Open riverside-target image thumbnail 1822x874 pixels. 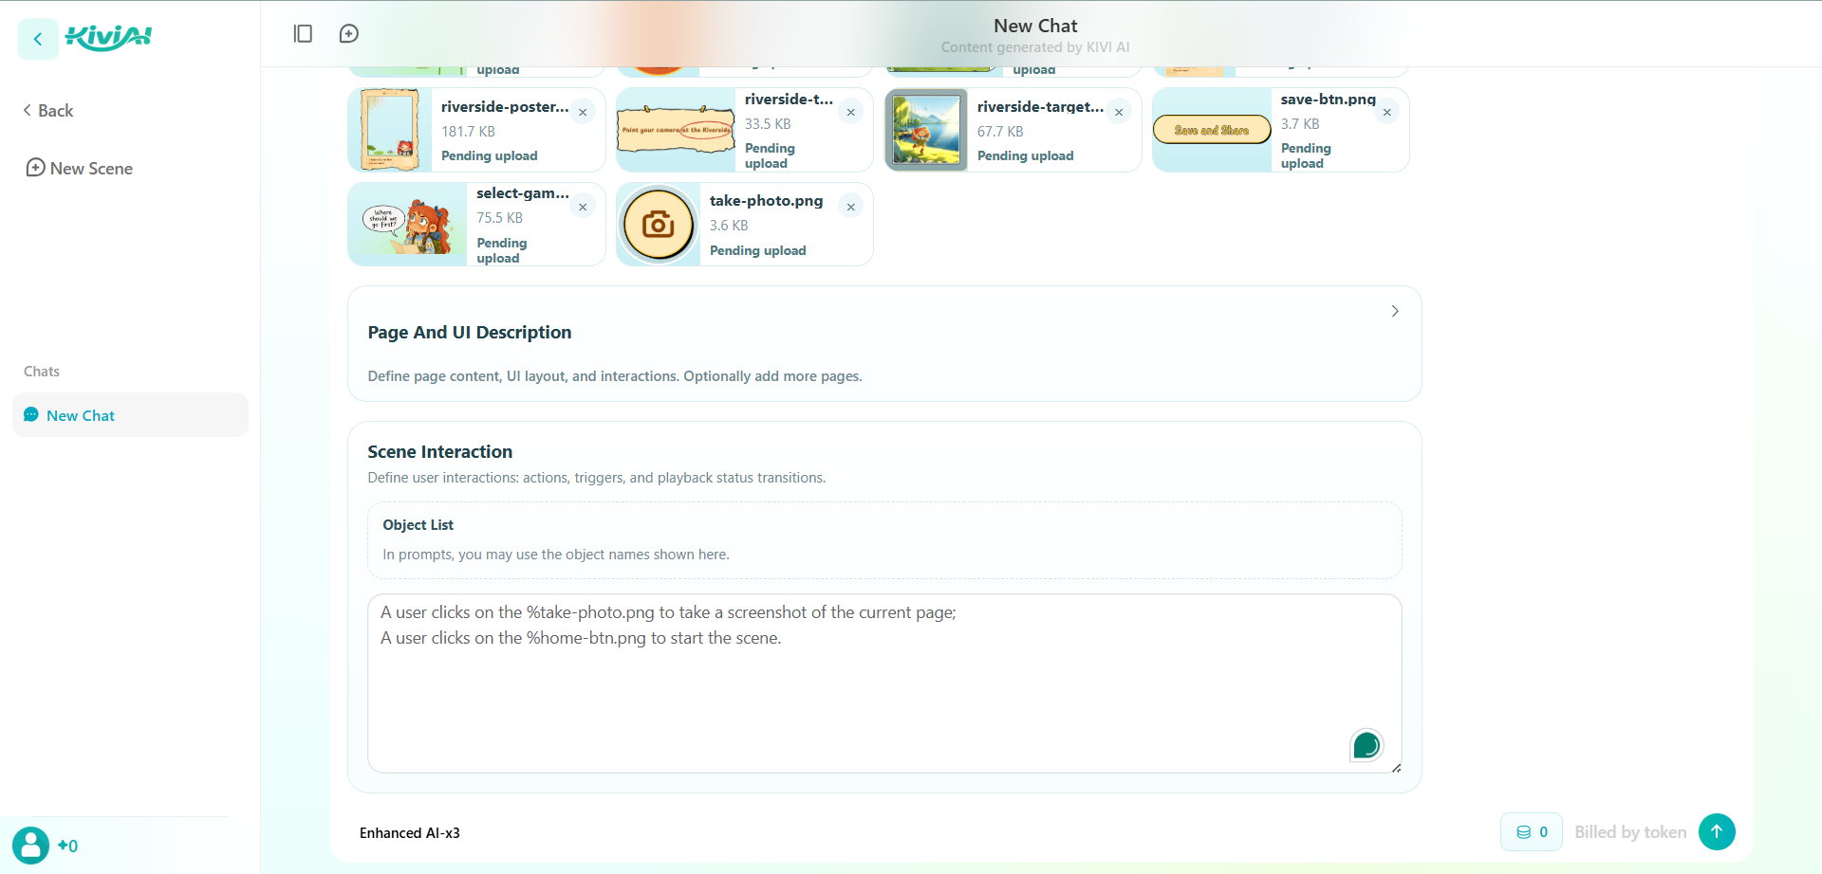(926, 130)
